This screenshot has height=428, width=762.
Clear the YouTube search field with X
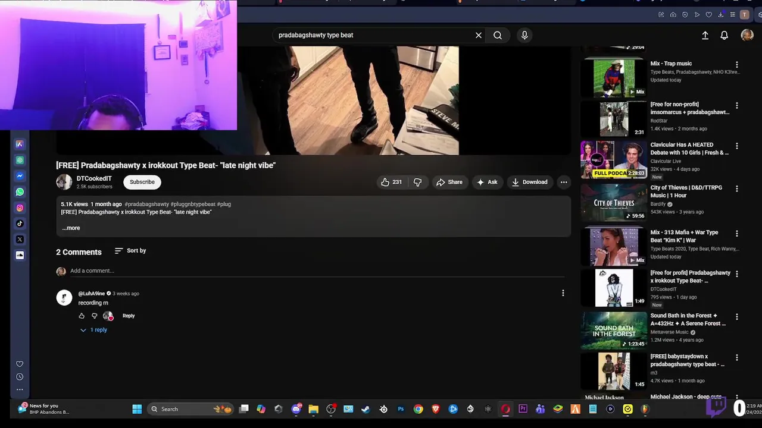point(478,35)
